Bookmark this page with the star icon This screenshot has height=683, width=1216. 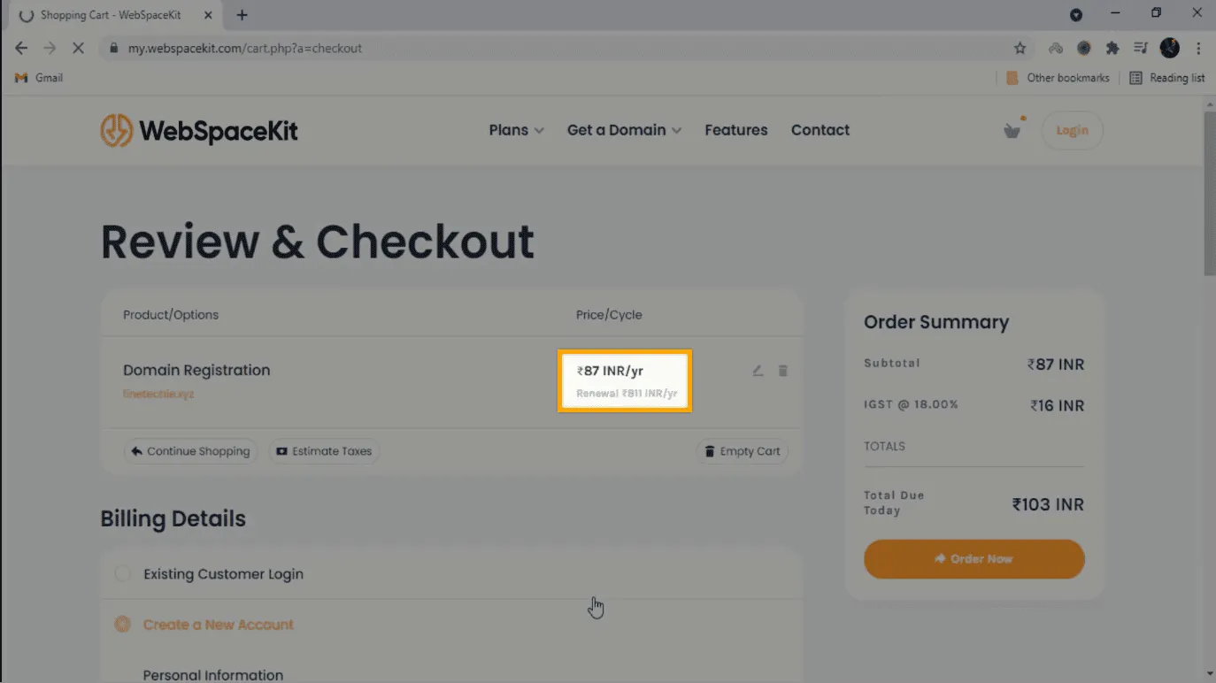(1020, 49)
